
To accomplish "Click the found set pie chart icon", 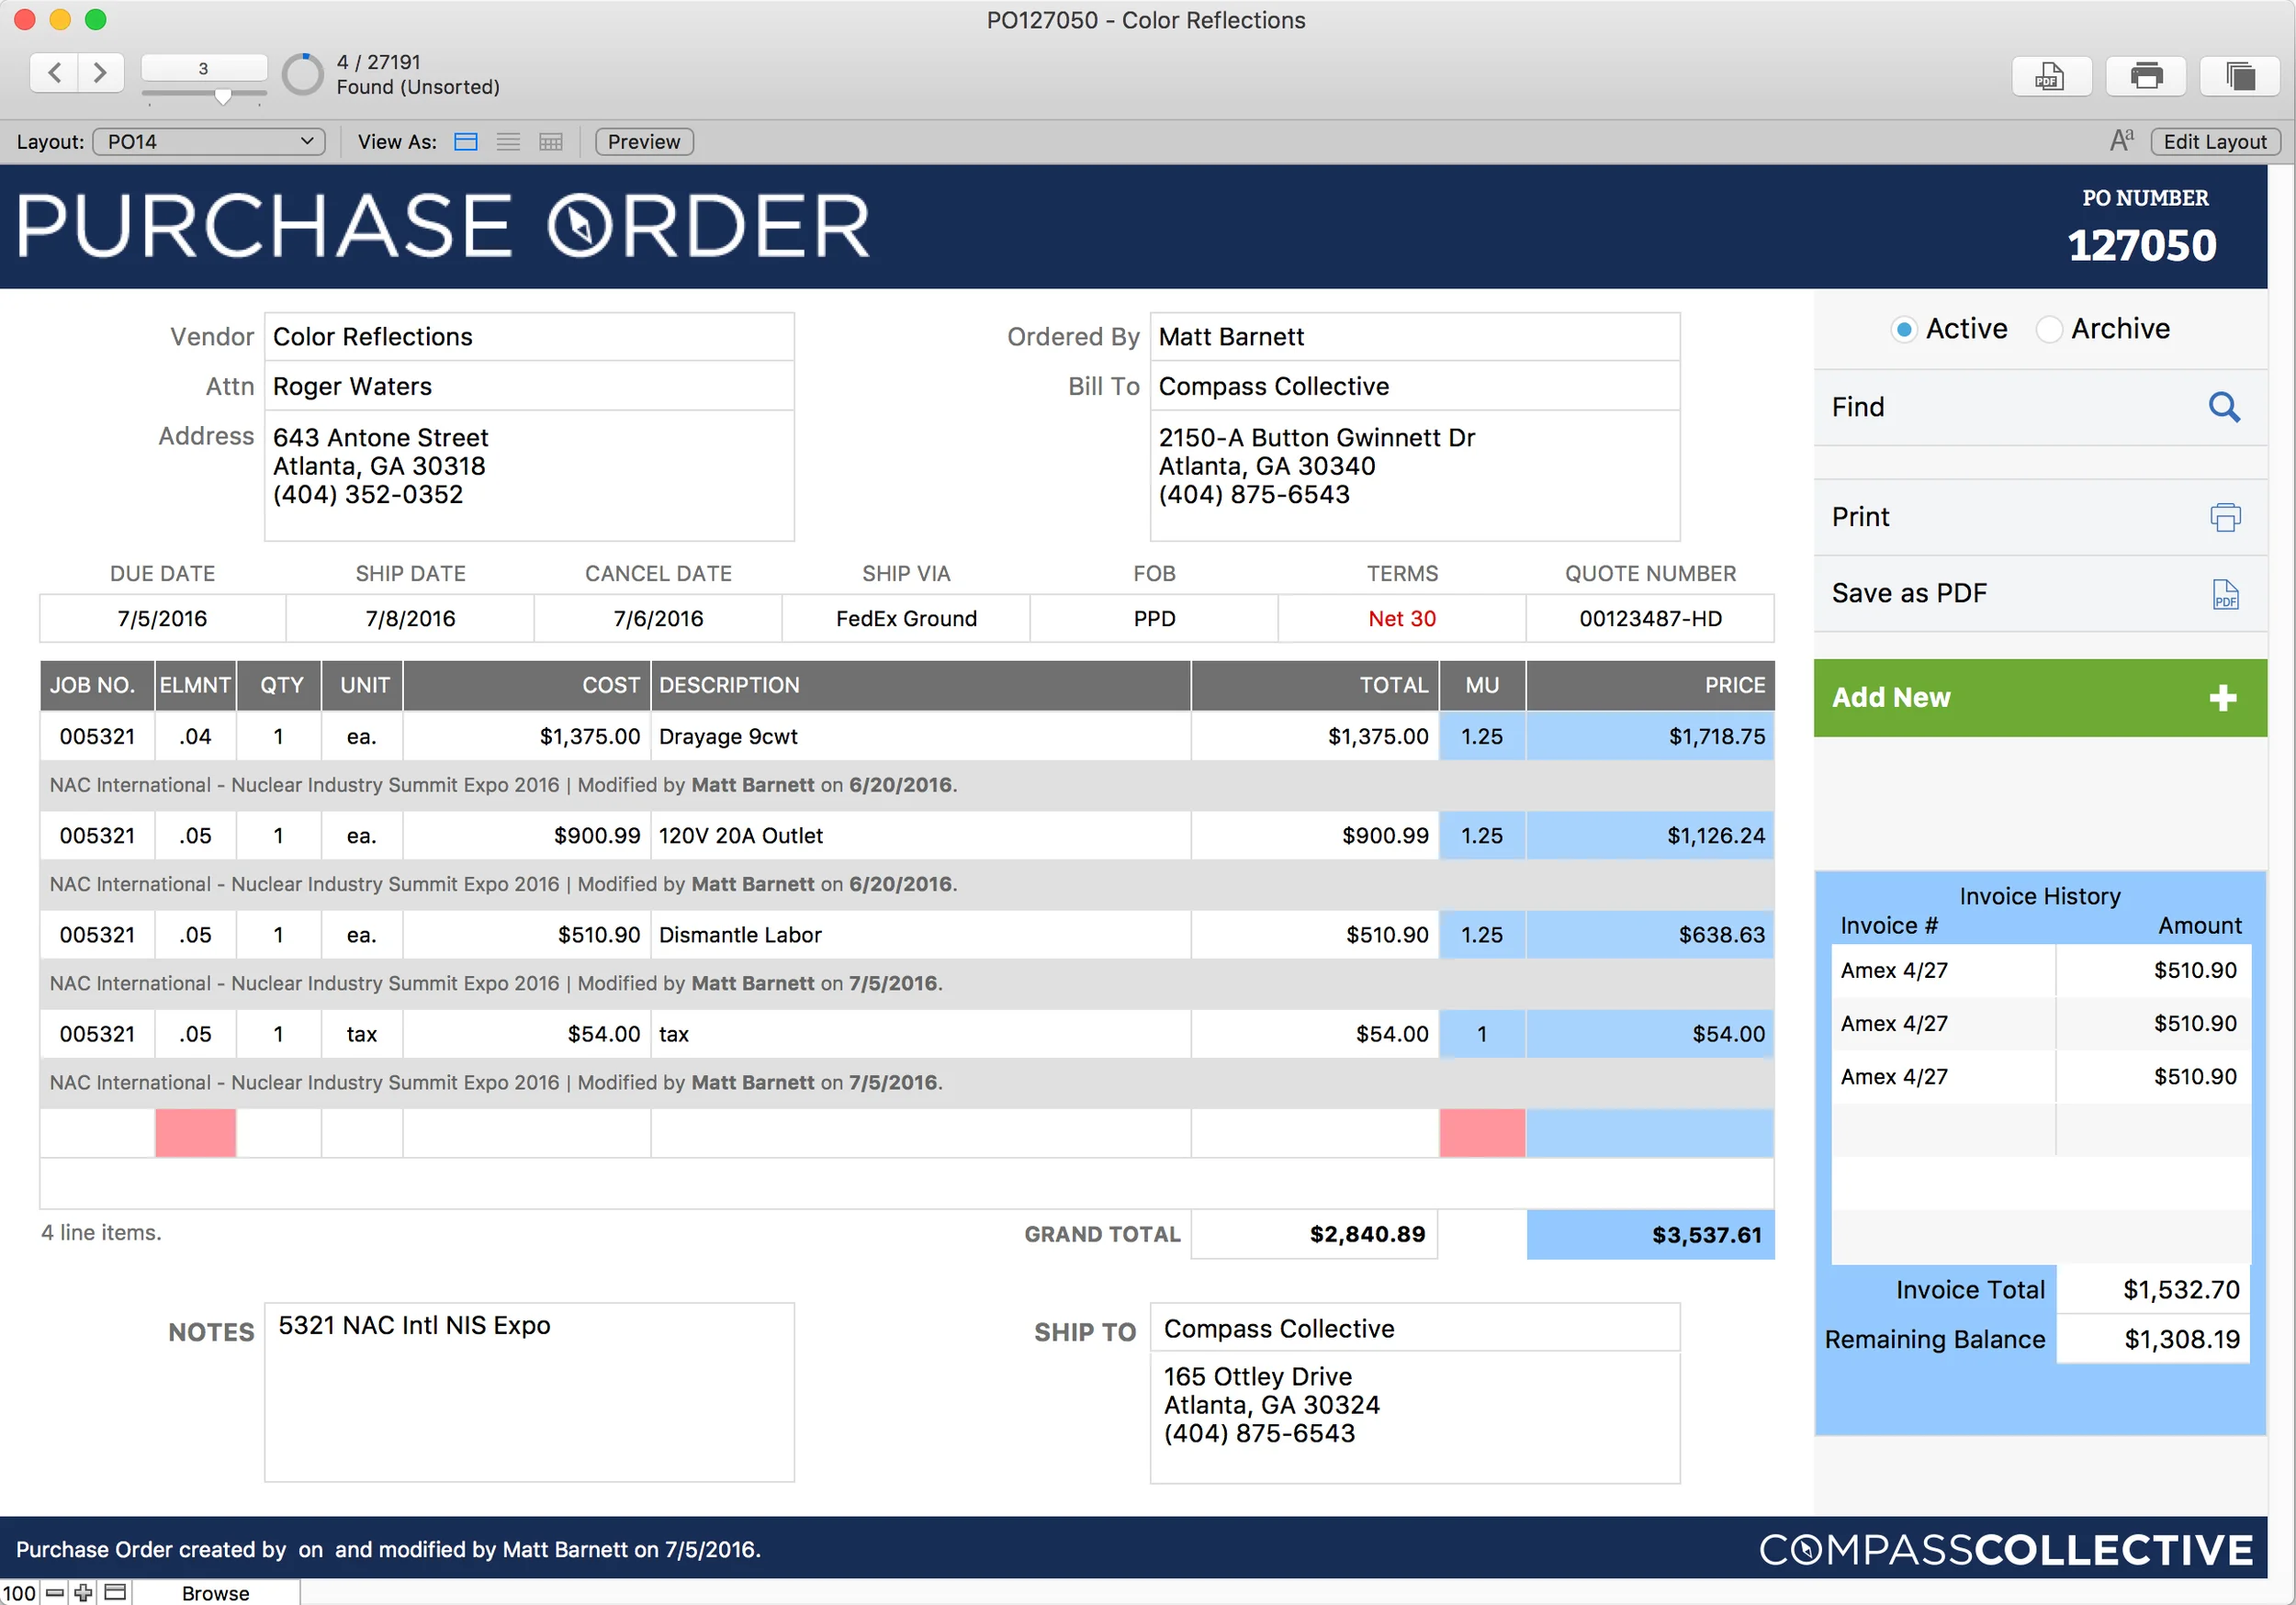I will pos(302,74).
